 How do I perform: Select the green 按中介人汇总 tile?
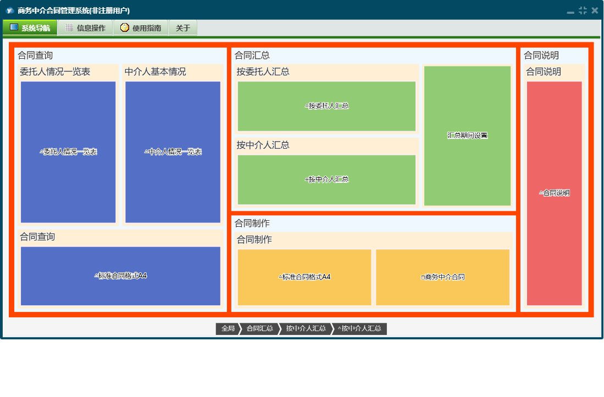pyautogui.click(x=326, y=180)
